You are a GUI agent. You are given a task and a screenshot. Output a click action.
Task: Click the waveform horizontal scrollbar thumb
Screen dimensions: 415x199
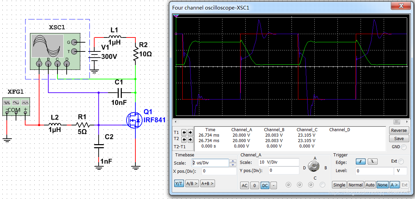[397, 122]
